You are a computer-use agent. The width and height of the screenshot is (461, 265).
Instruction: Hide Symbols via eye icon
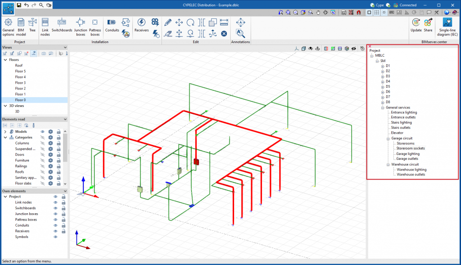click(x=55, y=237)
